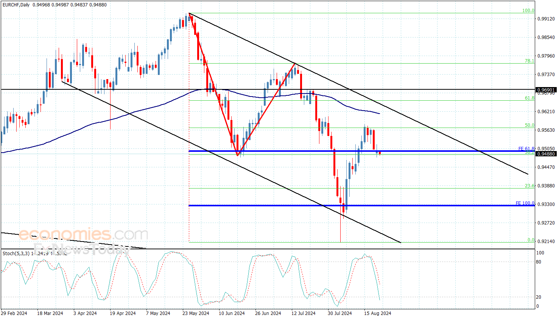Click the 0.99120 price axis label
Image resolution: width=559 pixels, height=318 pixels.
click(x=546, y=19)
